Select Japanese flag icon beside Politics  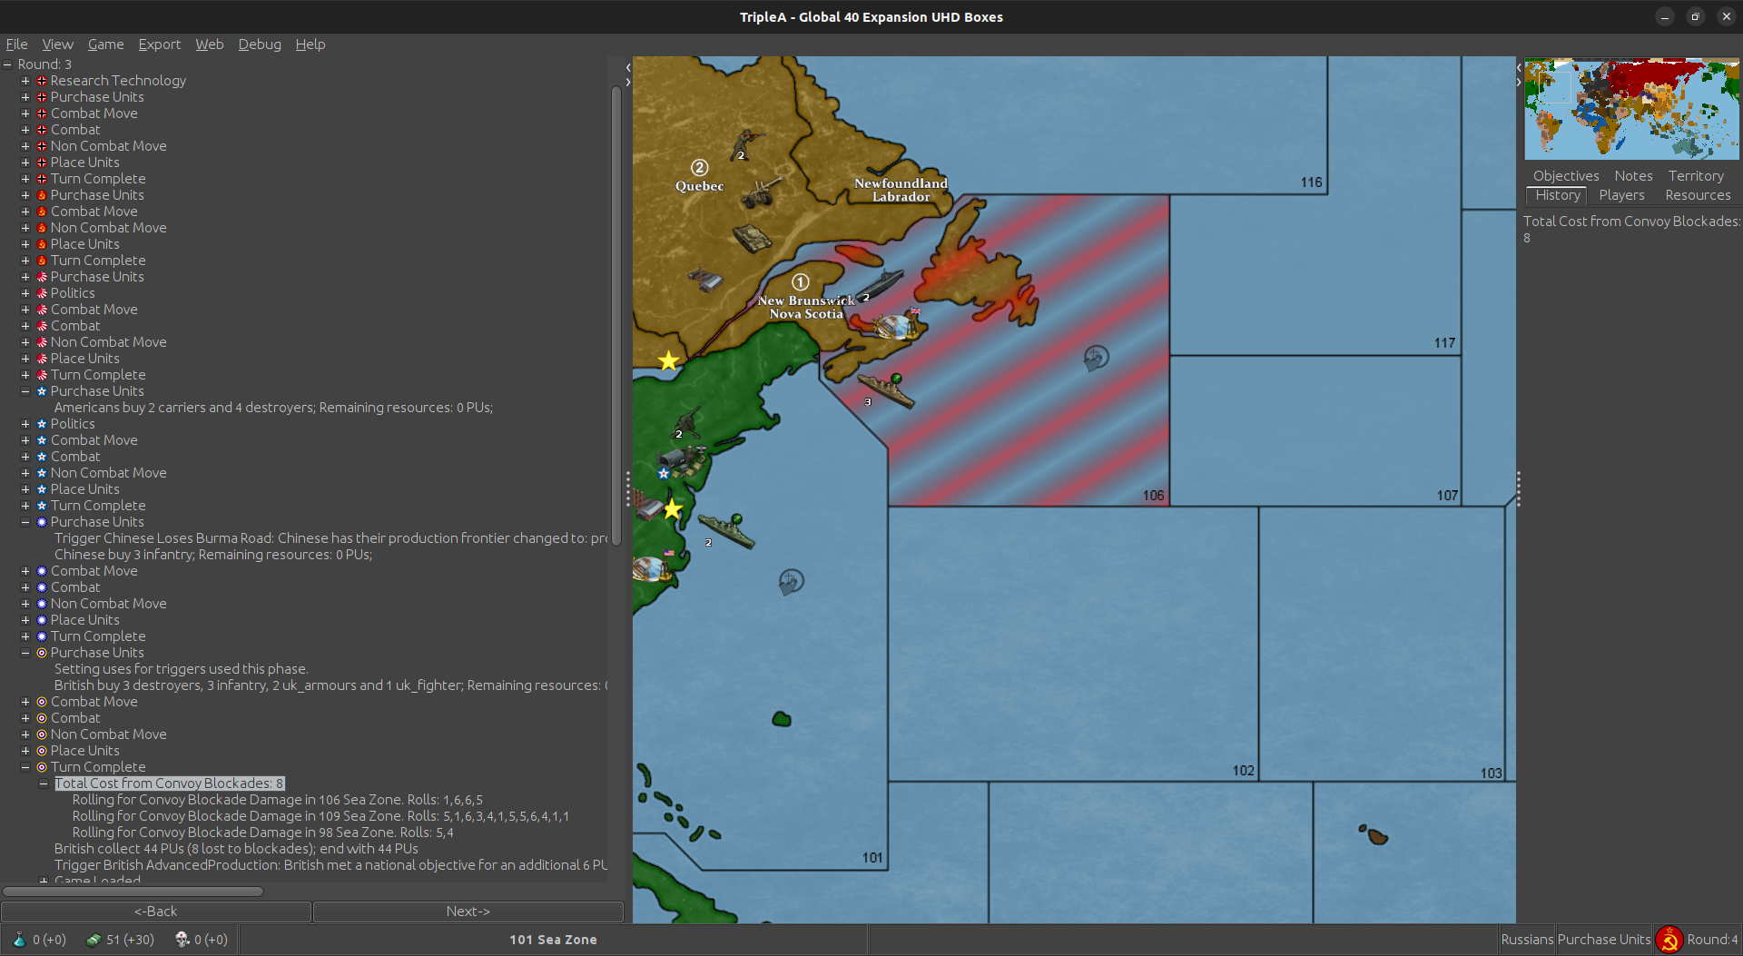42,293
